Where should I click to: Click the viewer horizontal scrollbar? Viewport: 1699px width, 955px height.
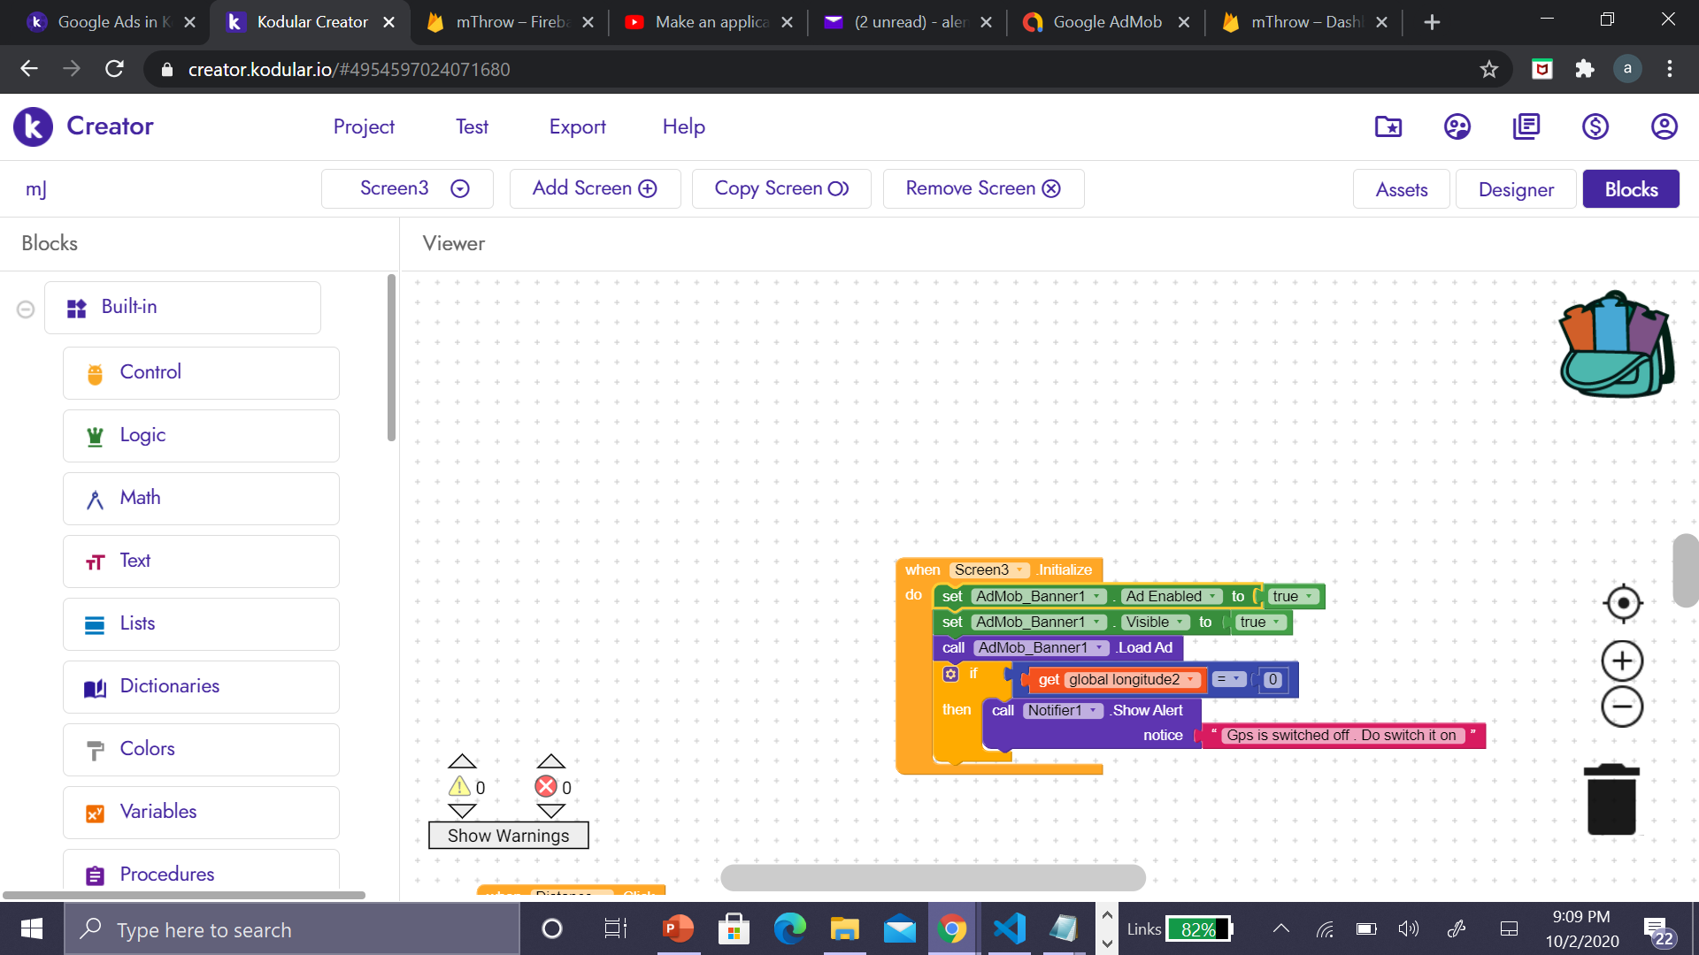point(933,877)
